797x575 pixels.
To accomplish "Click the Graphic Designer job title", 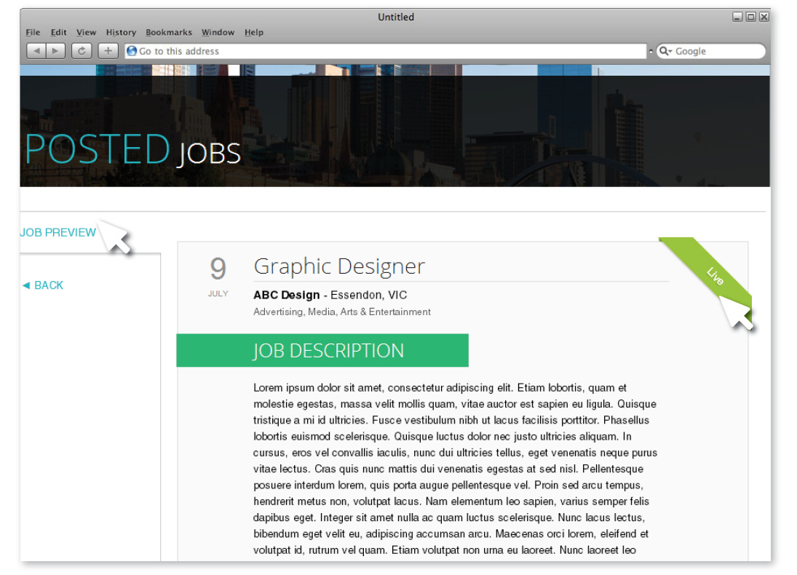I will [339, 266].
